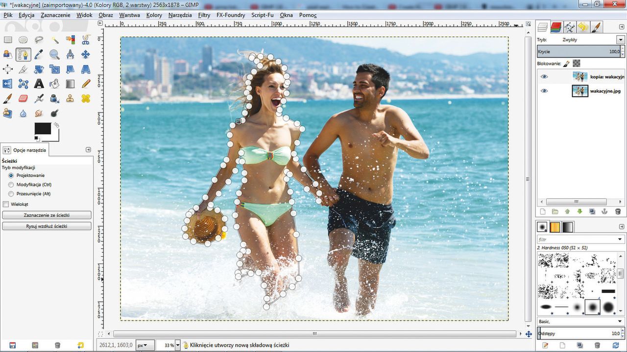Screen dimensions: 627x352
Task: Hide the kopia: wakacyjne layer
Action: point(544,77)
